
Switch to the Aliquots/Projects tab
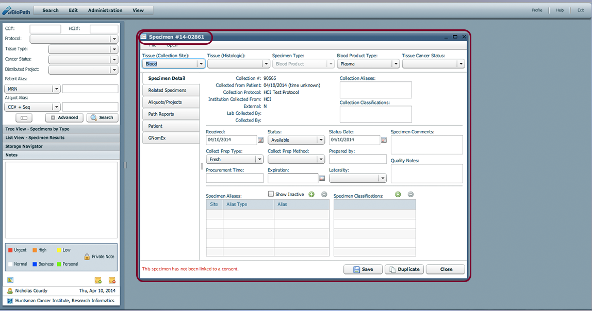[171, 102]
